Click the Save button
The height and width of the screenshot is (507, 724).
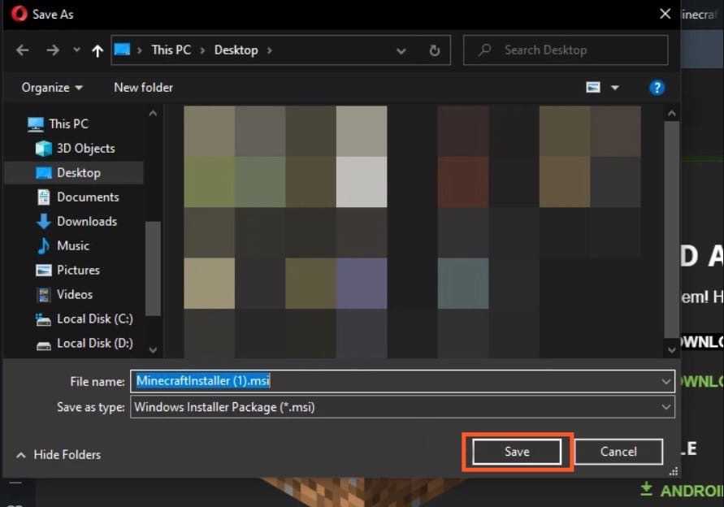click(x=517, y=452)
